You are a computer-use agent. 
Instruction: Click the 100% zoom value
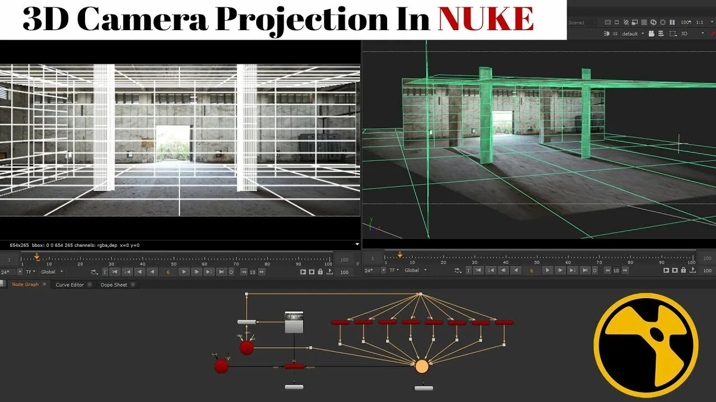coord(686,22)
